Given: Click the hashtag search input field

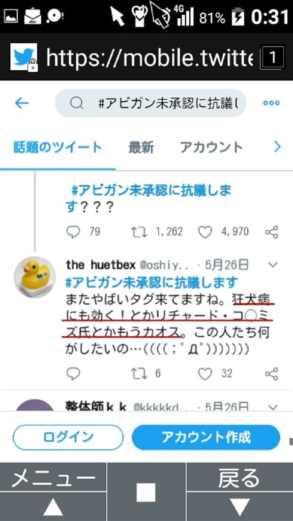Looking at the screenshot, I should pyautogui.click(x=151, y=103).
